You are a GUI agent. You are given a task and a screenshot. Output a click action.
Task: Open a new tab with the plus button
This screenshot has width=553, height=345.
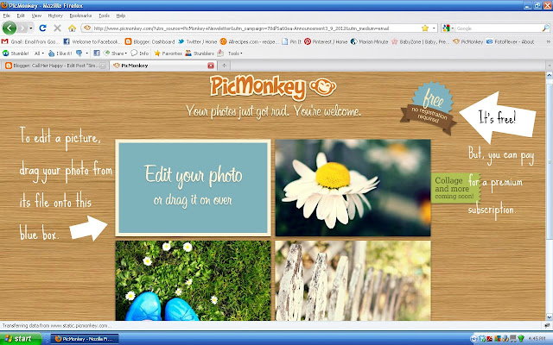point(224,66)
